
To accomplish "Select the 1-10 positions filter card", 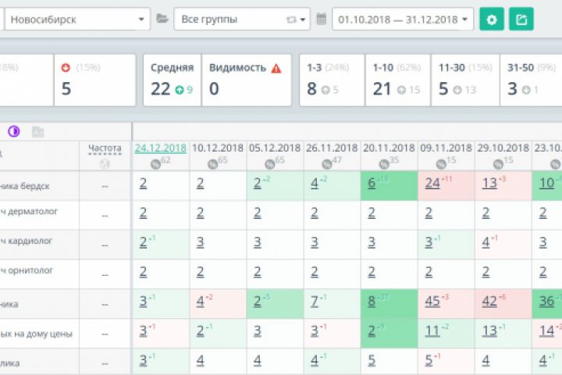I will pyautogui.click(x=397, y=80).
